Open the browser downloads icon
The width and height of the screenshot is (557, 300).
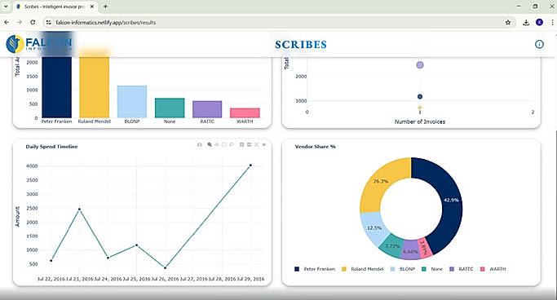pyautogui.click(x=526, y=22)
